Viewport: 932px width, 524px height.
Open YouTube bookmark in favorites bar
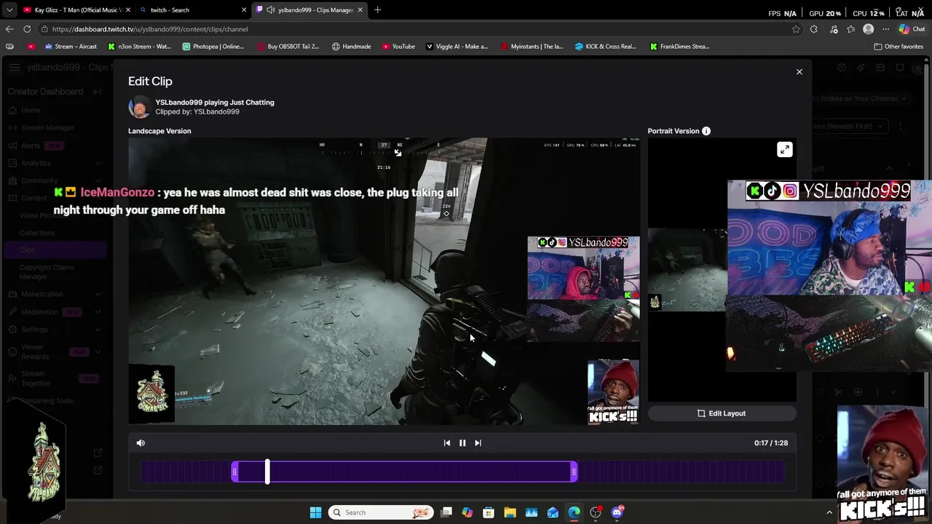(x=398, y=46)
